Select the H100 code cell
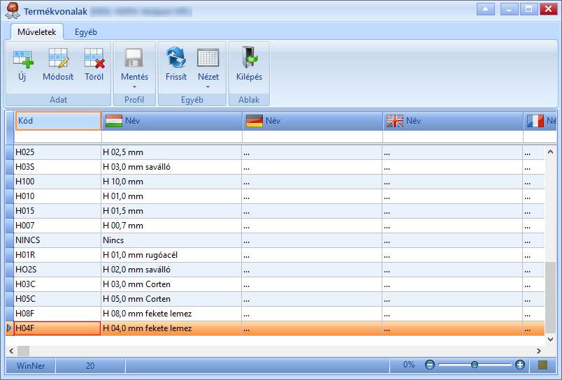Screen dimensions: 562x380 coord(57,182)
